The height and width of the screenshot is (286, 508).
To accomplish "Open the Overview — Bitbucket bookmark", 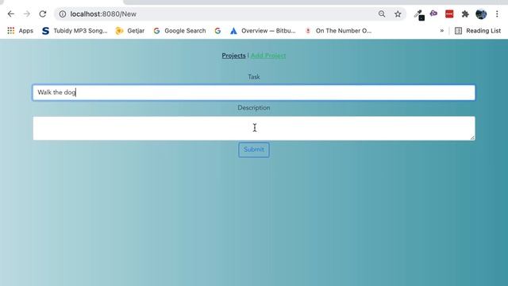I will (263, 31).
